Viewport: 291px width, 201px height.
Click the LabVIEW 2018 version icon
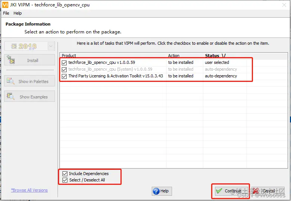[14, 46]
